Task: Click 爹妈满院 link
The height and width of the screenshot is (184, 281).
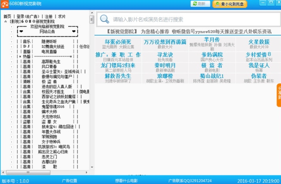Action: (x=212, y=55)
